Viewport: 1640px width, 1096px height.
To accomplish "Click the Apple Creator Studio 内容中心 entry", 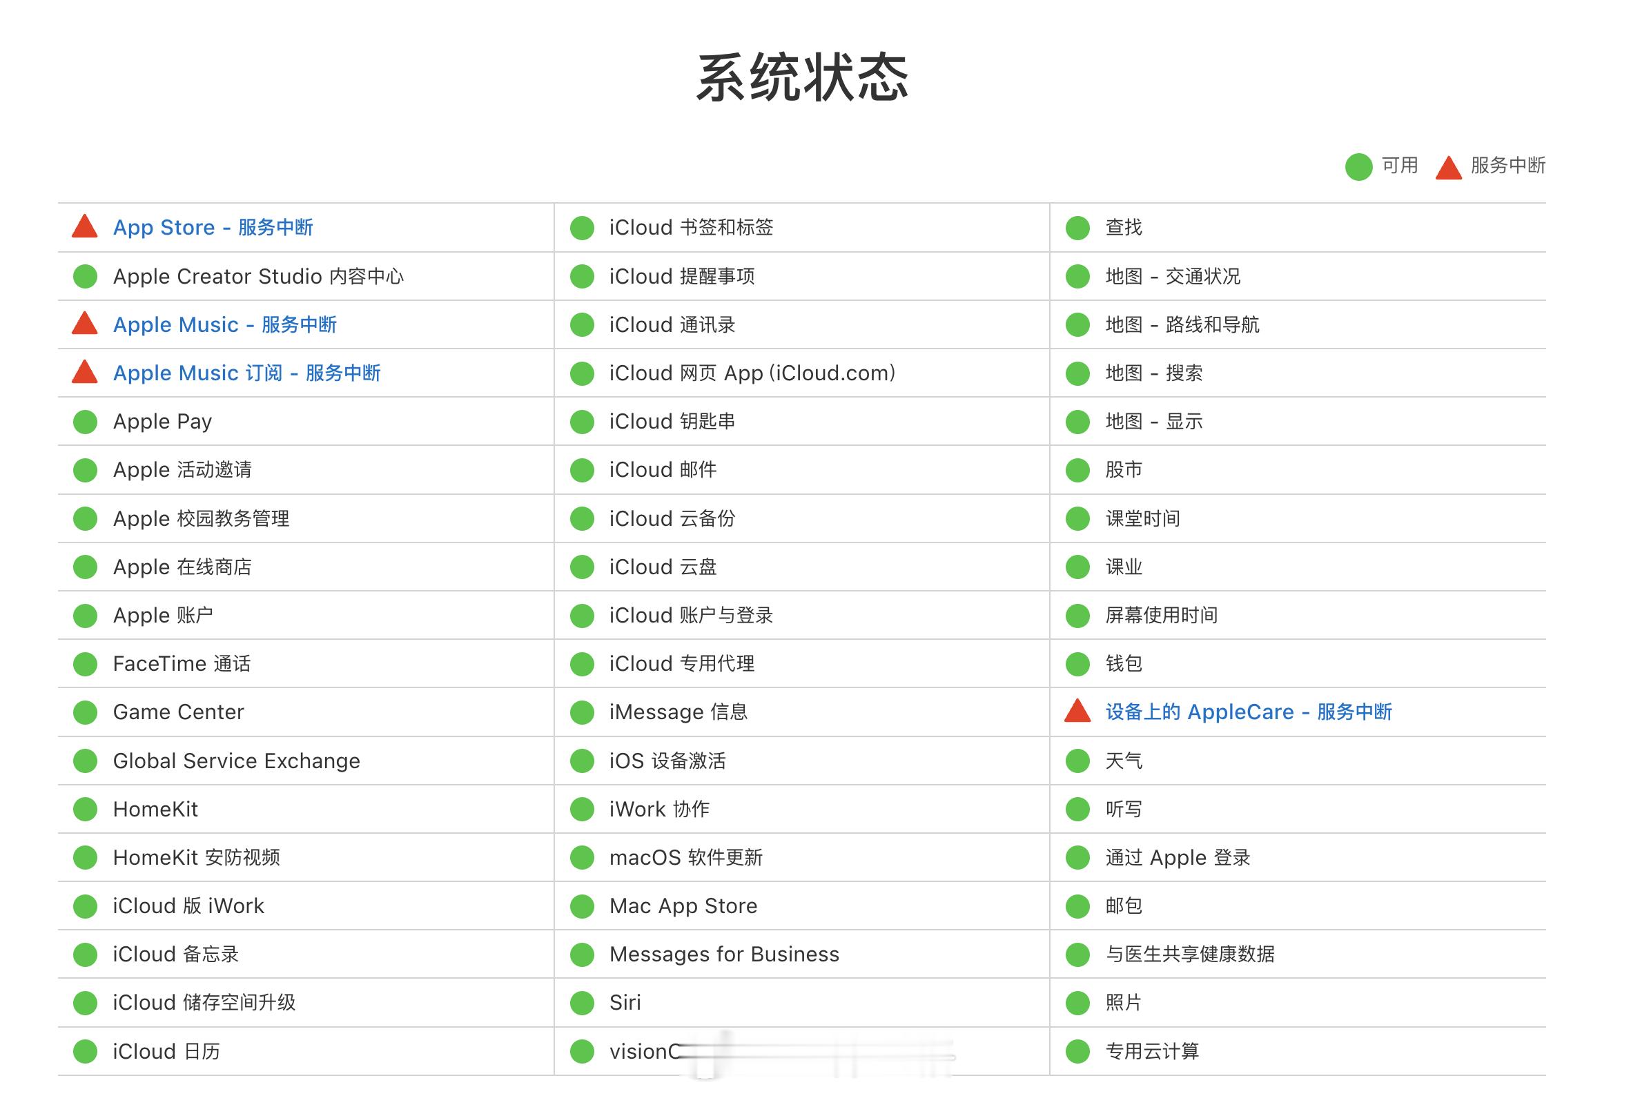I will click(x=259, y=276).
